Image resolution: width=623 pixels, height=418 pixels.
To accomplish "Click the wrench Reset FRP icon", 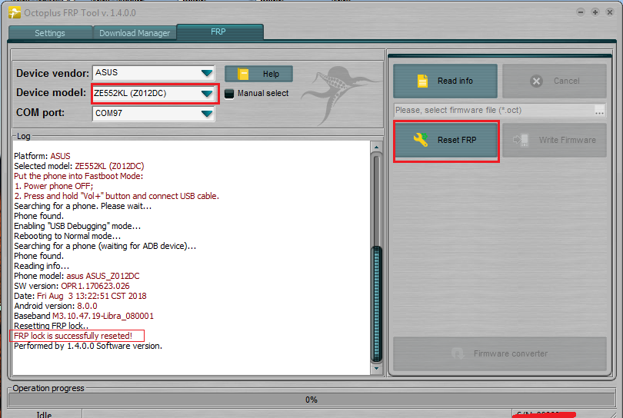I will (x=421, y=140).
